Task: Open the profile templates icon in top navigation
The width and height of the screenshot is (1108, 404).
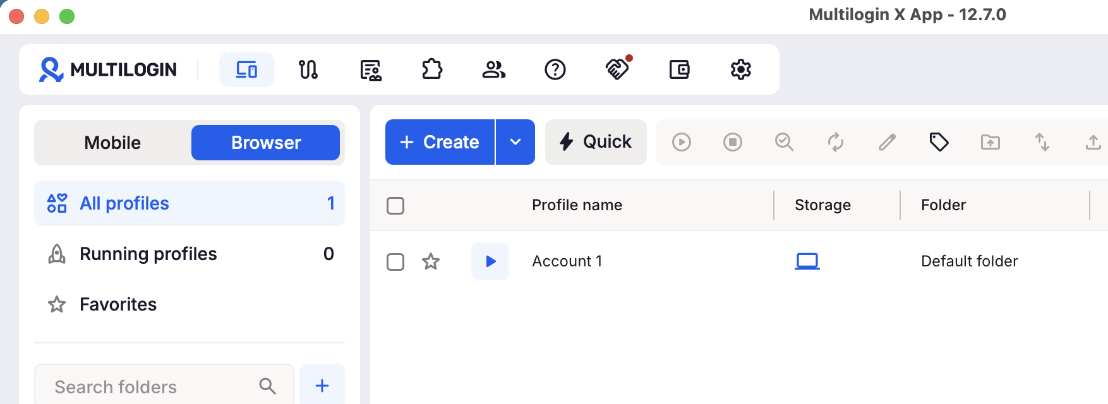Action: (370, 69)
